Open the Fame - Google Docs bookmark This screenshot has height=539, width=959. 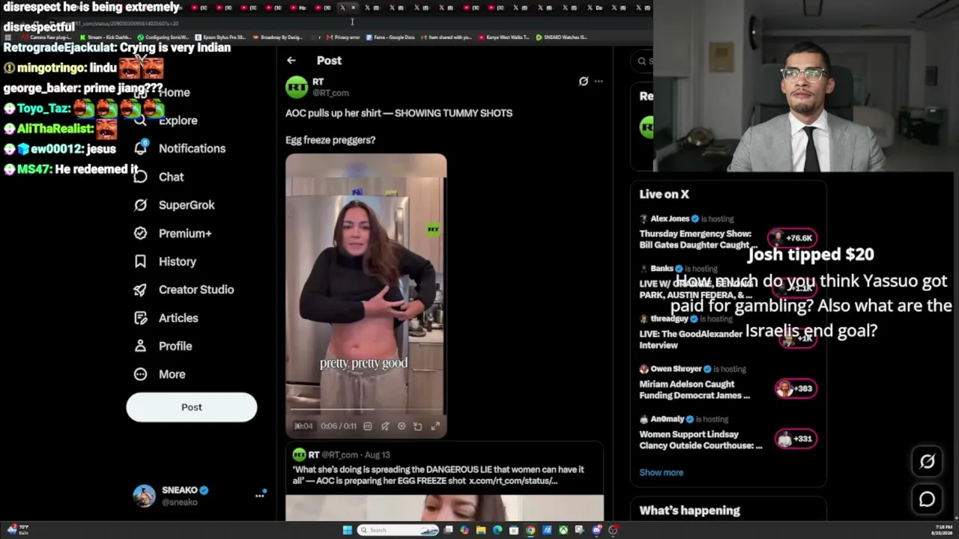tap(390, 37)
